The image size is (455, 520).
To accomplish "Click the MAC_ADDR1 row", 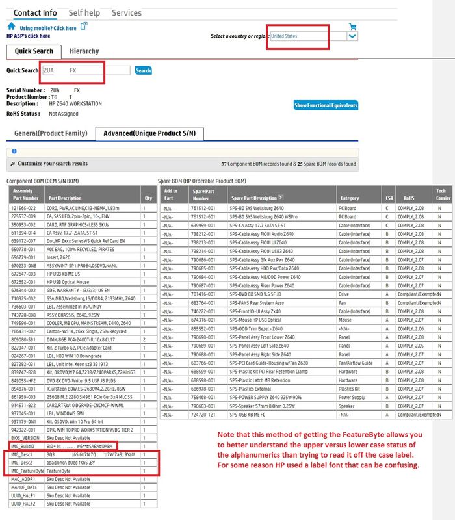I will point(83,479).
